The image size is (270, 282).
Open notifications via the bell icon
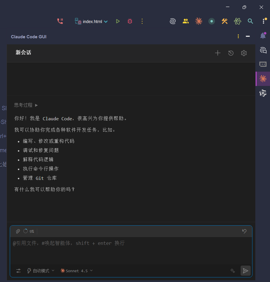point(263,35)
